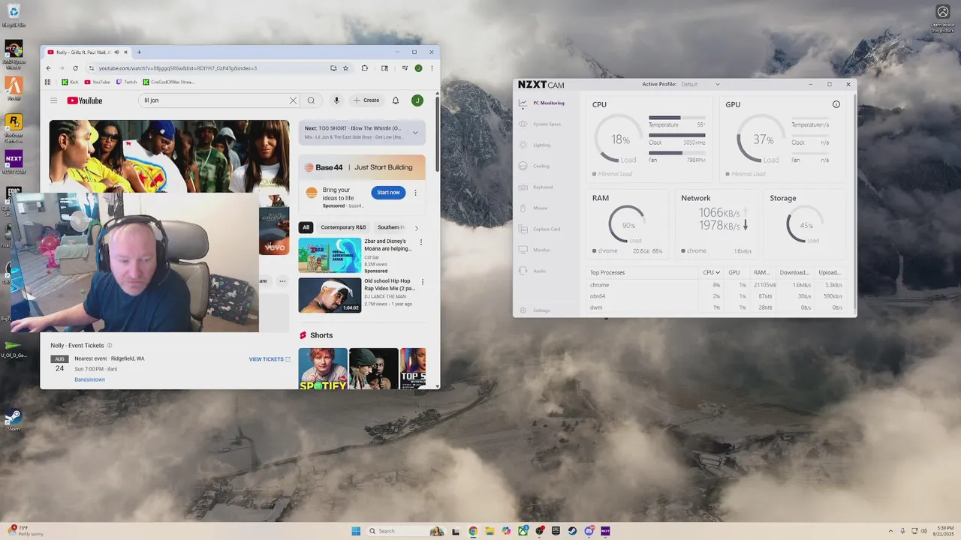Go back in Chrome
961x540 pixels.
coord(50,68)
